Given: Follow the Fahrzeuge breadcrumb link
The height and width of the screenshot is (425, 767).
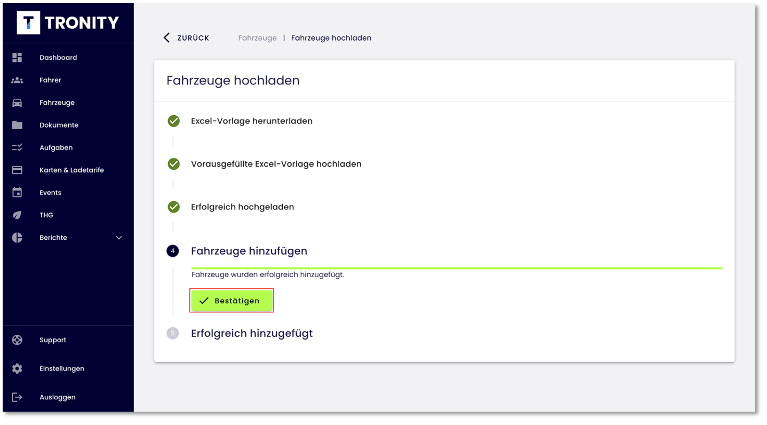Looking at the screenshot, I should (258, 38).
